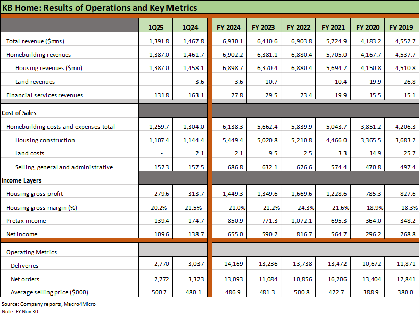Click 1Q24 housing gross profit 313.7
The height and width of the screenshot is (318, 420).
pyautogui.click(x=196, y=194)
